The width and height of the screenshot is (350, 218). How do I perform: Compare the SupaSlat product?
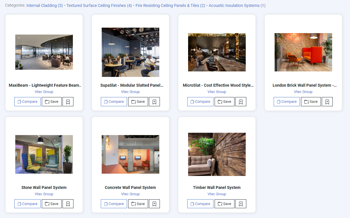coord(114,102)
